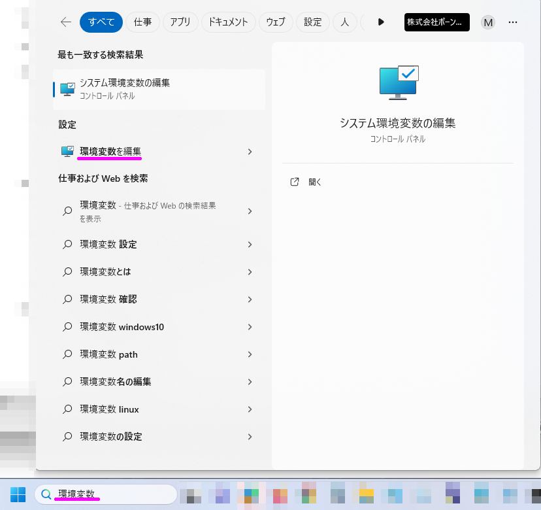541x510 pixels.
Task: Switch to the 設定 filter tab
Action: (312, 22)
